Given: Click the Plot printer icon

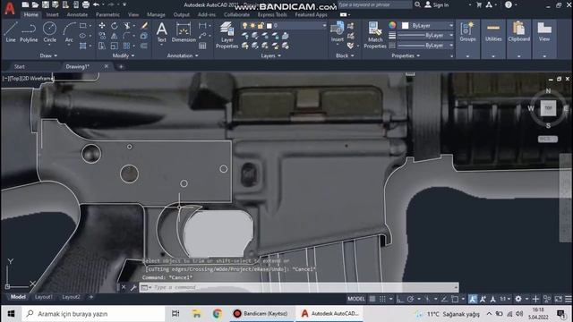Looking at the screenshot, I should (86, 4).
